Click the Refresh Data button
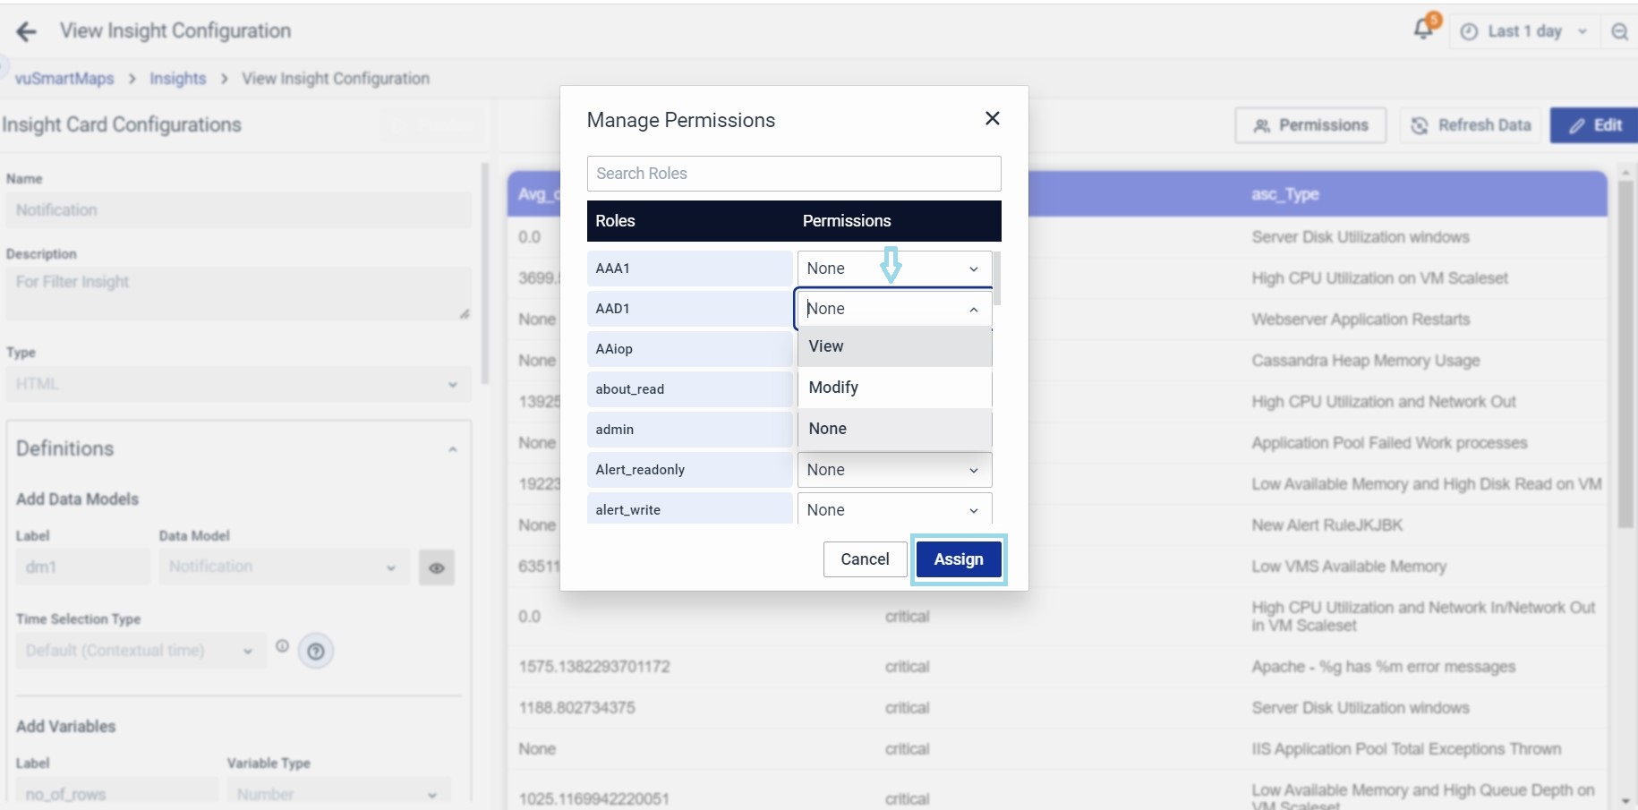This screenshot has width=1638, height=810. [x=1471, y=125]
